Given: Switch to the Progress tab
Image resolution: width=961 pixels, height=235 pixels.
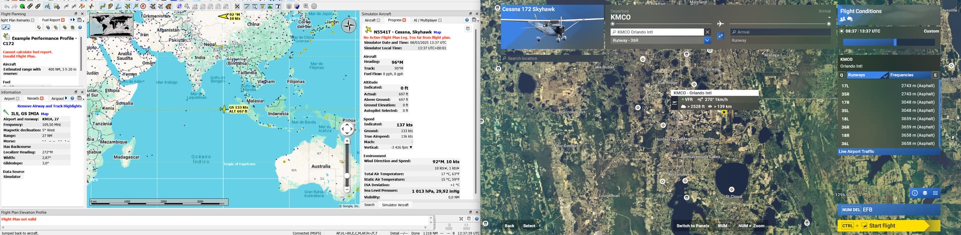Looking at the screenshot, I should (394, 20).
